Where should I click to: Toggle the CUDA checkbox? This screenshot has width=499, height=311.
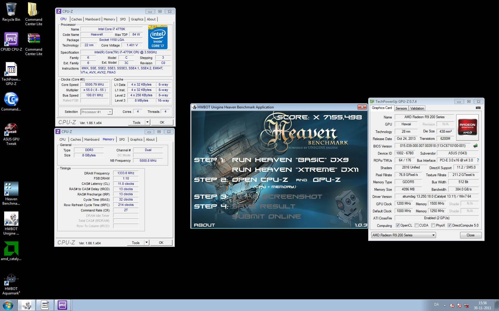[416, 225]
